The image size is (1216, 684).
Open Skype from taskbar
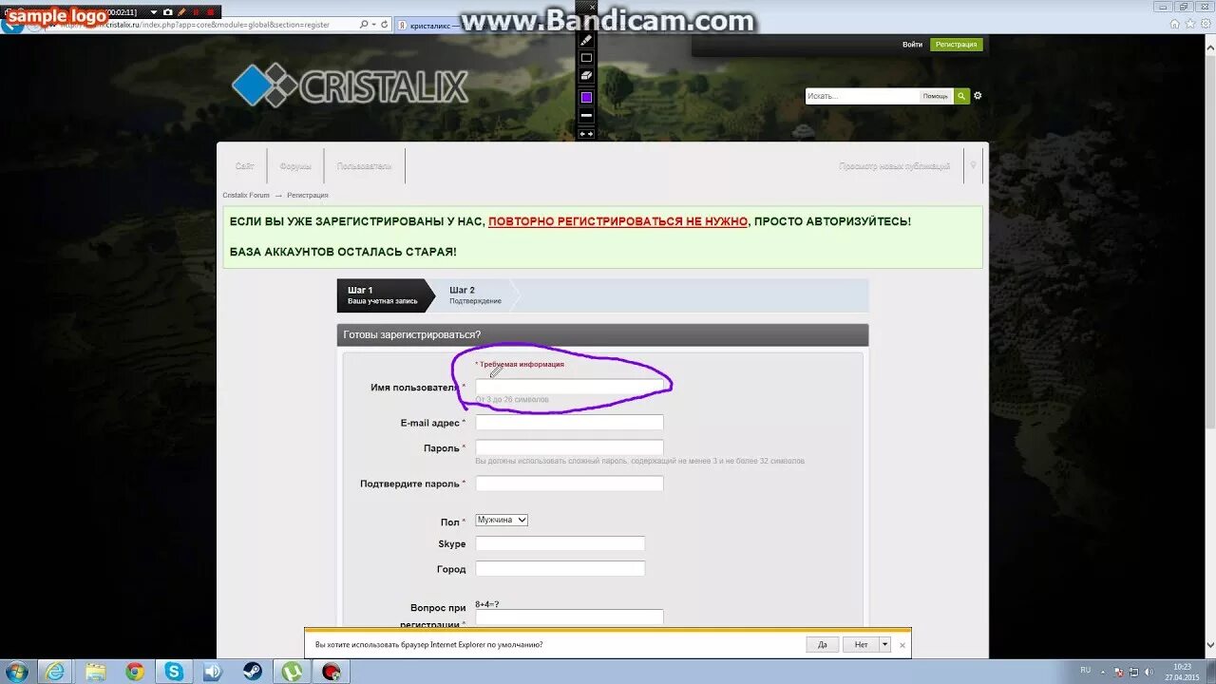coord(174,672)
